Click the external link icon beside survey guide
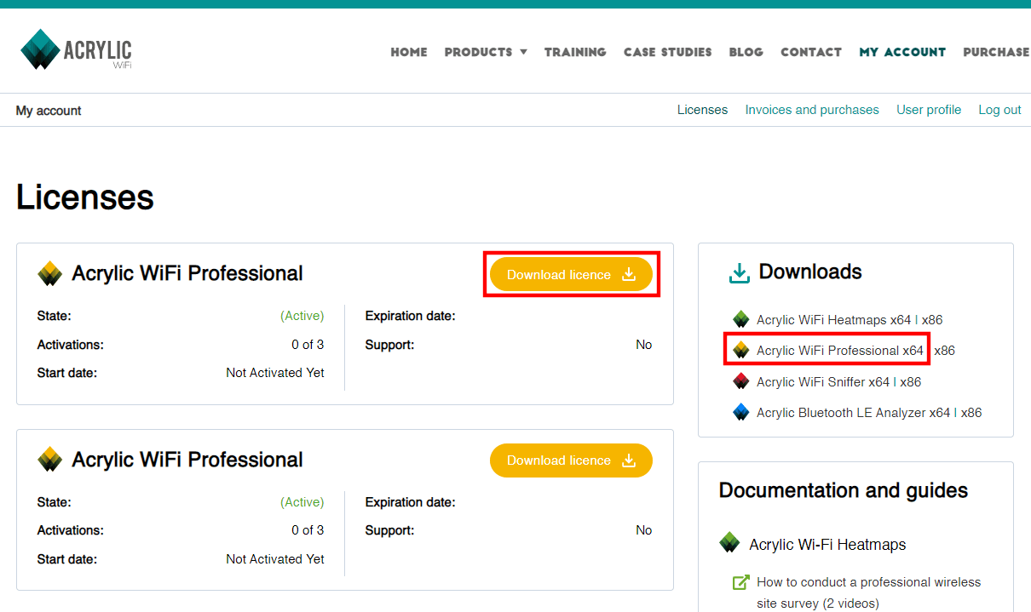The width and height of the screenshot is (1031, 612). 741,582
